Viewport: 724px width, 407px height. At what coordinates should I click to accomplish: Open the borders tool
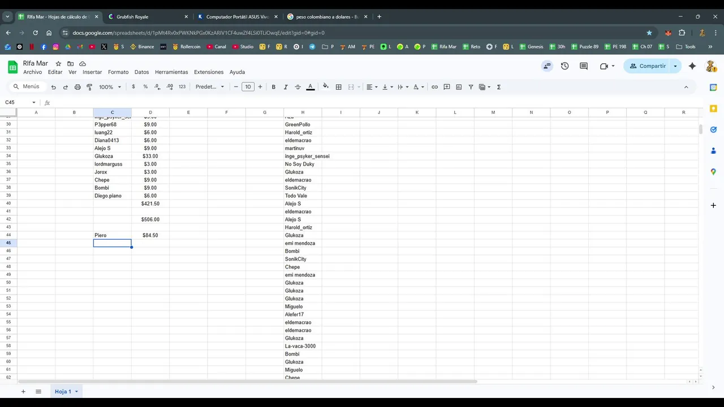(x=339, y=87)
